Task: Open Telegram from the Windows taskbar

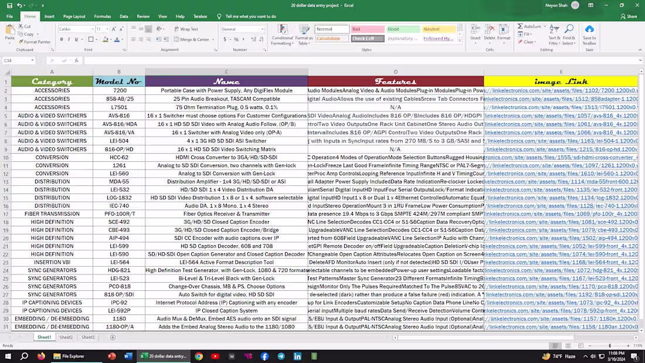Action: point(281,356)
